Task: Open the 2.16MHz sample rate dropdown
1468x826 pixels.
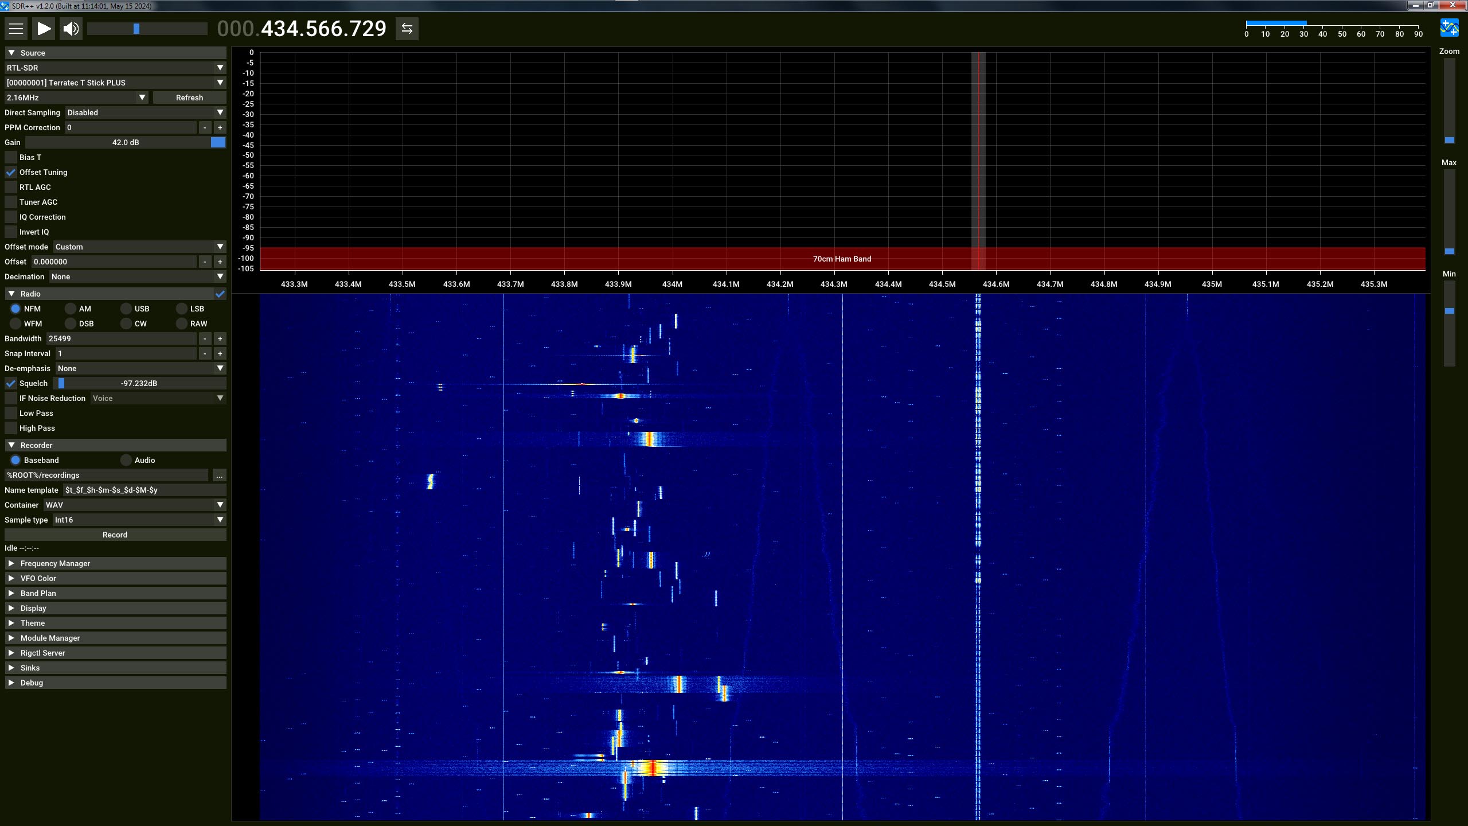Action: click(76, 98)
